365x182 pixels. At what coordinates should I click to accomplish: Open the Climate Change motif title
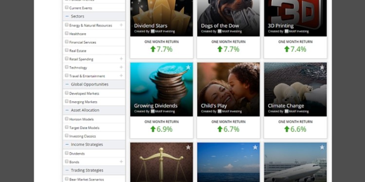(x=286, y=106)
